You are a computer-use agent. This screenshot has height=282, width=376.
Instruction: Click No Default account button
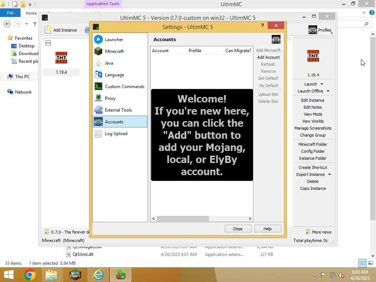click(x=268, y=85)
